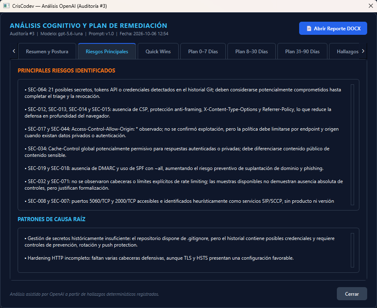Open the Hallazgos tab

coord(345,52)
